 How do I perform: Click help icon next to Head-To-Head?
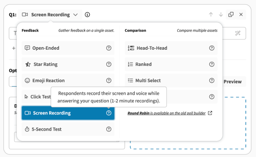tap(212, 48)
